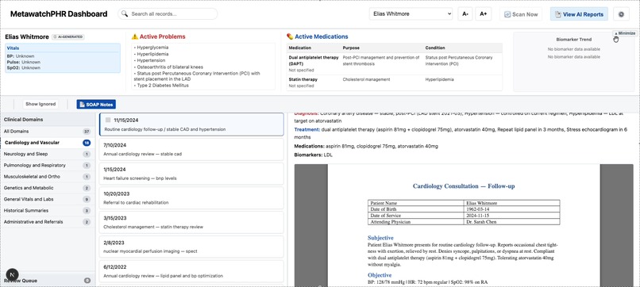The width and height of the screenshot is (640, 287).
Task: Open the Elias Whitmore patient dropdown
Action: tap(411, 13)
